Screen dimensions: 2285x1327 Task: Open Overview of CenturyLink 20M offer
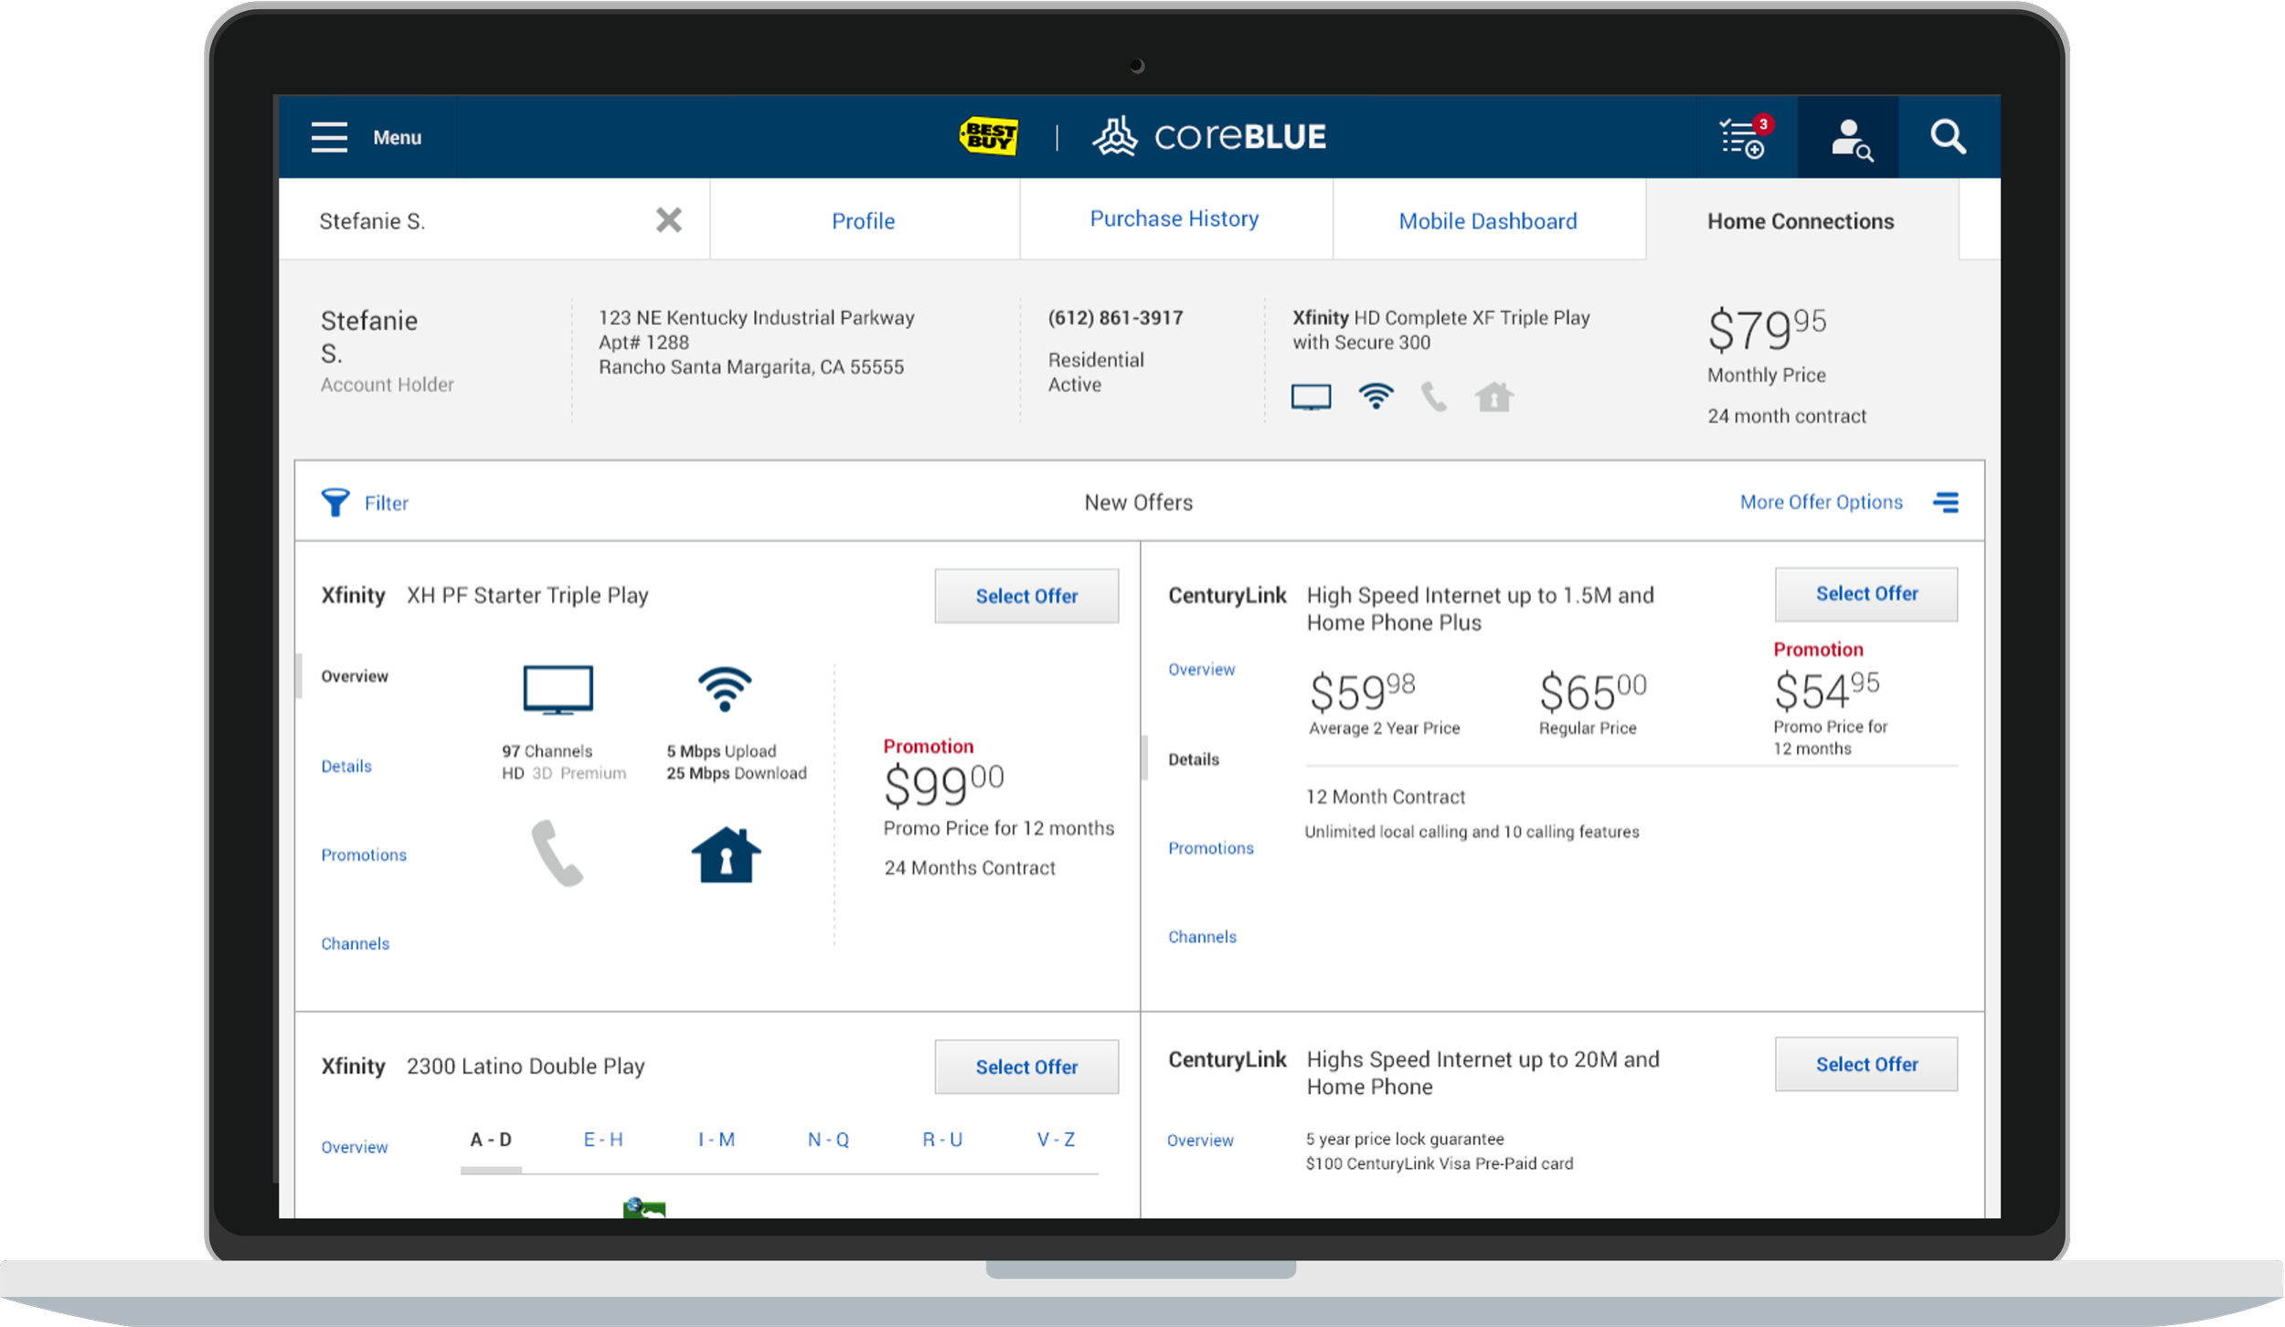1200,1141
